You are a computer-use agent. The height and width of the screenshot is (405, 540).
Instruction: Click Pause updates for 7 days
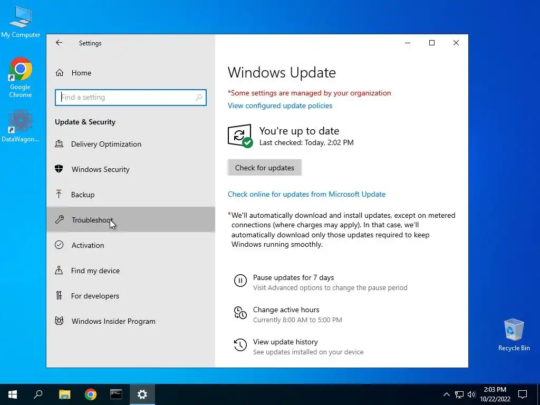tap(293, 277)
